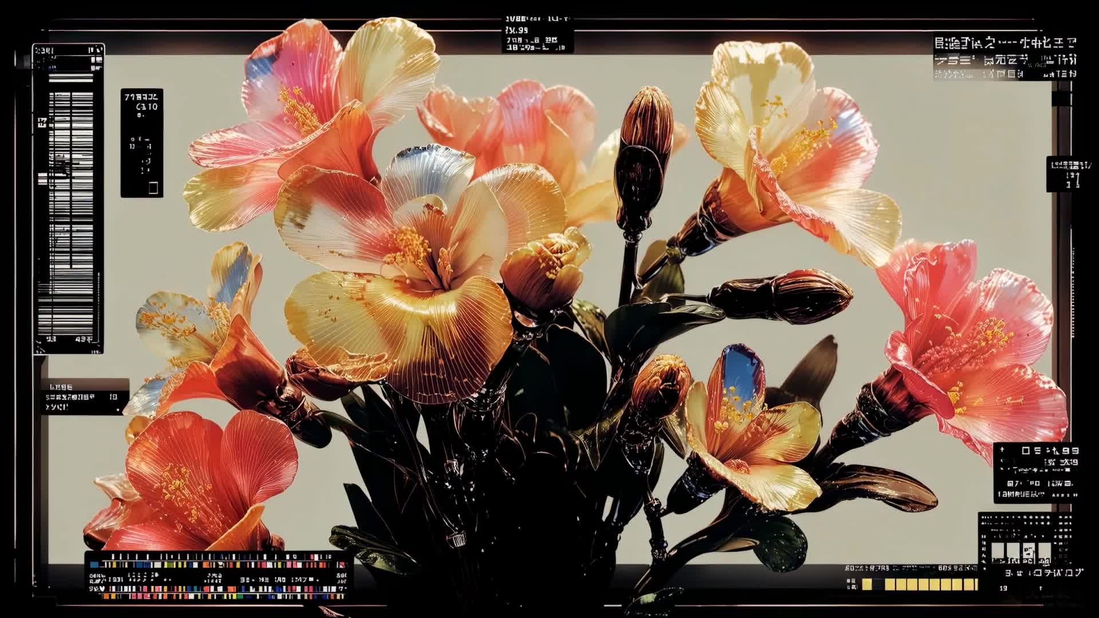Pick the blue swatch at the color strip's left end
Screen dimensions: 1099x618
(x=94, y=564)
